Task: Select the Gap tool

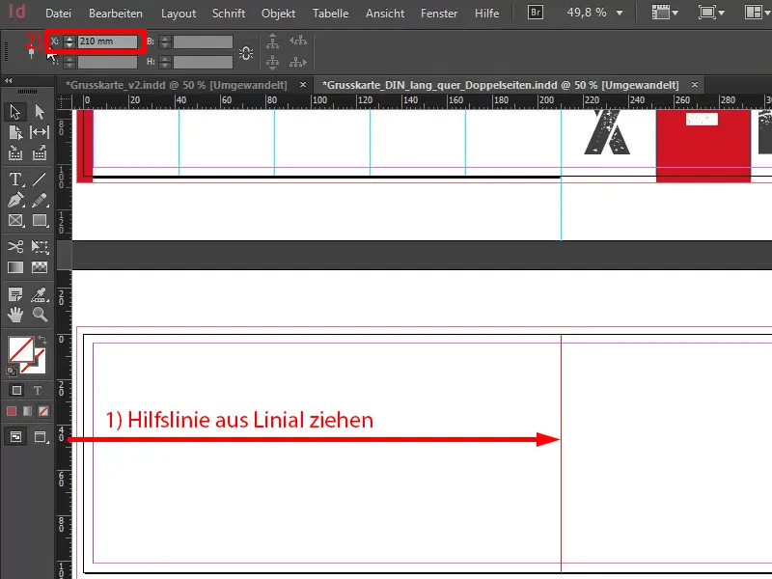Action: (40, 132)
